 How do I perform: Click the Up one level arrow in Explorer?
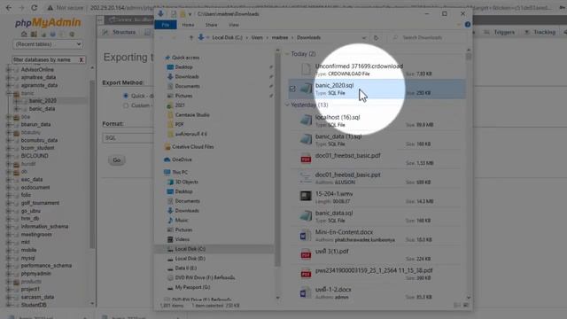[191, 37]
